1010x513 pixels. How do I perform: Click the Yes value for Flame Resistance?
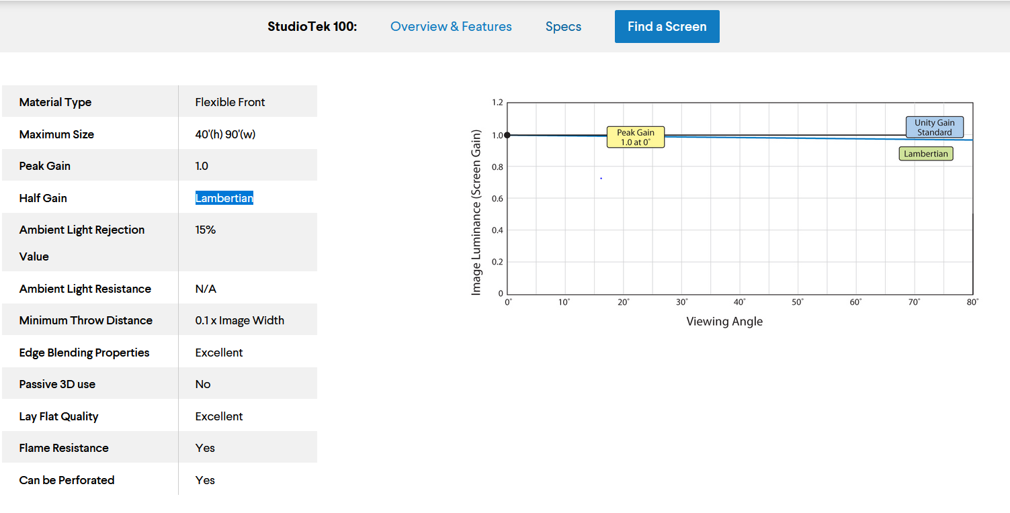[205, 448]
